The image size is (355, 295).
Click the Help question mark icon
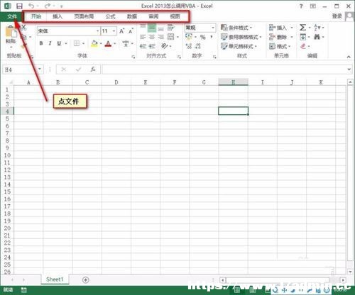tap(301, 6)
